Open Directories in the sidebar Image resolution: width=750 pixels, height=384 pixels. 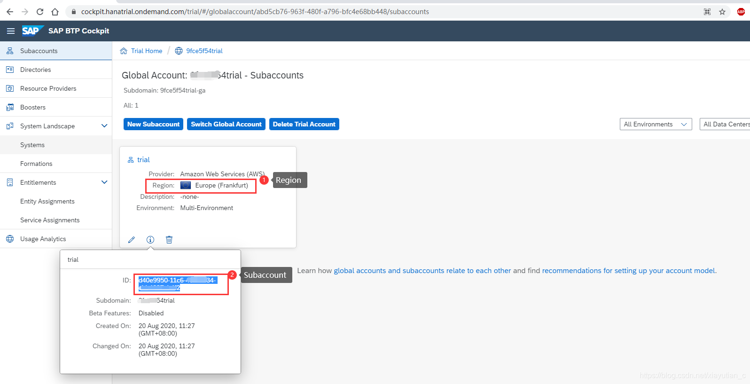[56, 70]
